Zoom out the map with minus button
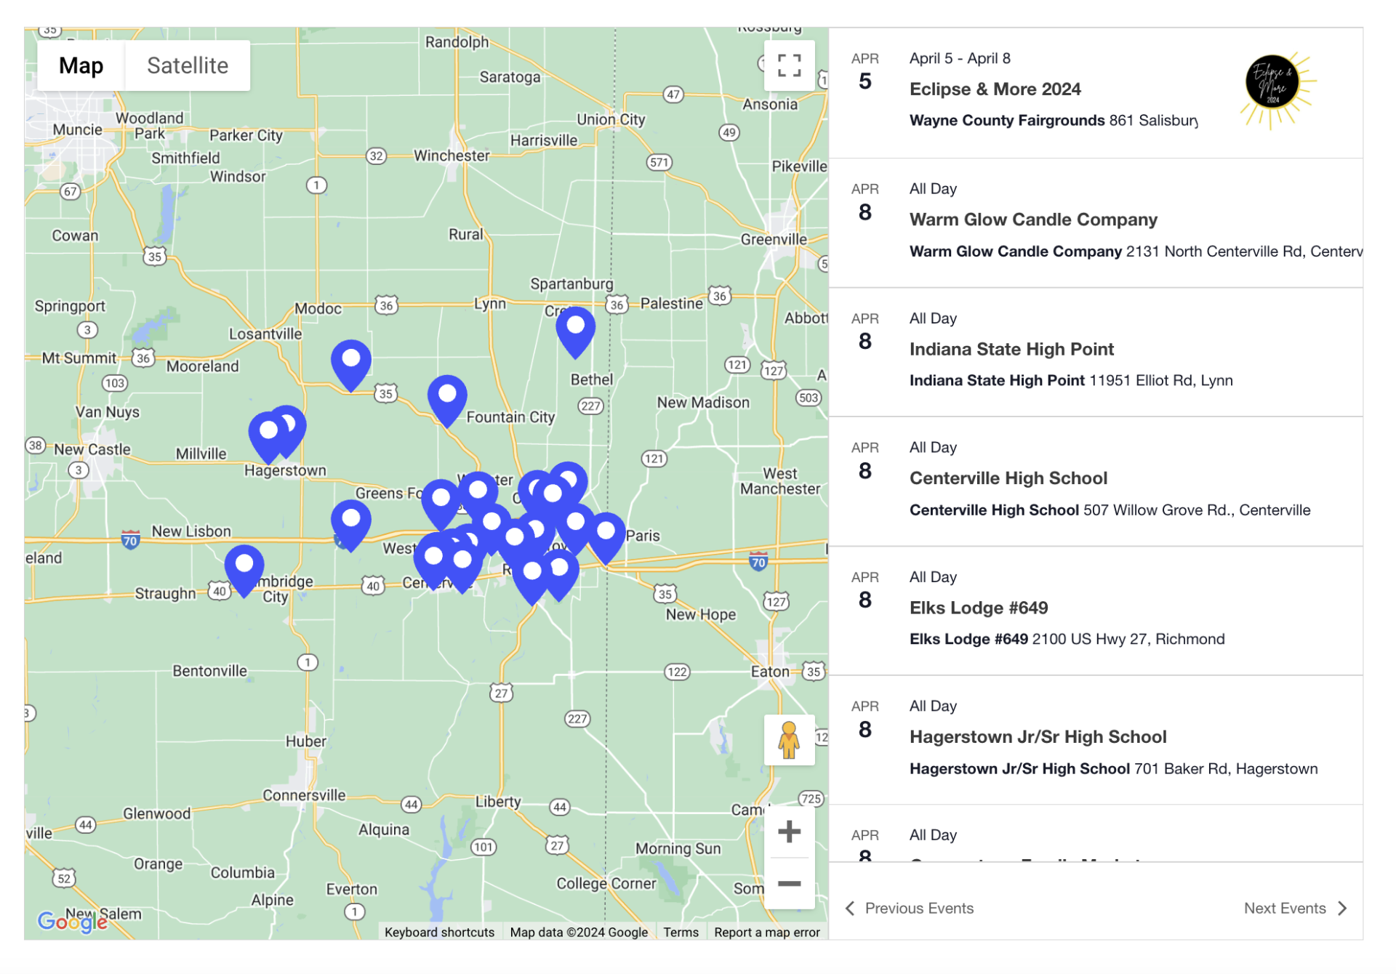Image resolution: width=1396 pixels, height=974 pixels. (789, 884)
